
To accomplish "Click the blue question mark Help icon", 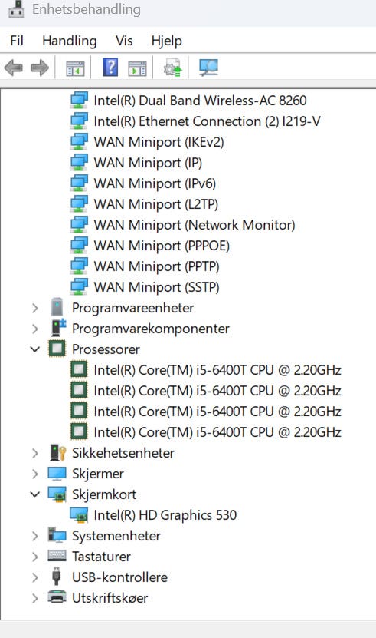I will 110,67.
